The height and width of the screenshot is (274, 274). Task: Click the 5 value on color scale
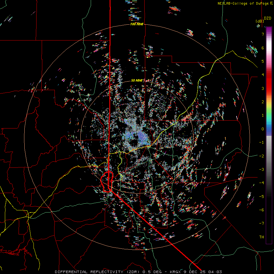(263, 61)
